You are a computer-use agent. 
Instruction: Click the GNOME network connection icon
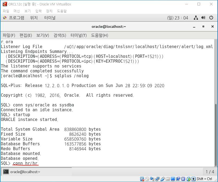pyautogui.click(x=196, y=18)
